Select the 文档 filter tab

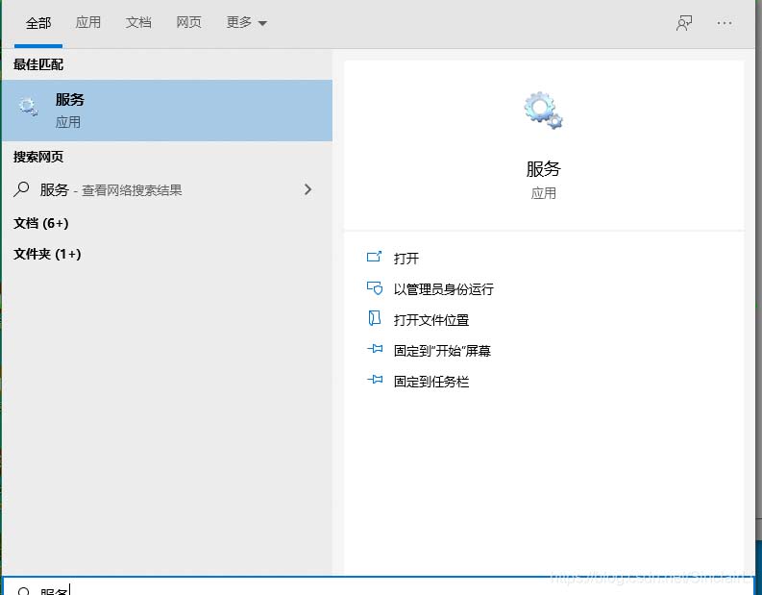coord(138,22)
